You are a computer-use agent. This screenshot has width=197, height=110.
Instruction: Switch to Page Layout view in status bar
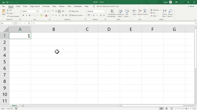coord(167,109)
